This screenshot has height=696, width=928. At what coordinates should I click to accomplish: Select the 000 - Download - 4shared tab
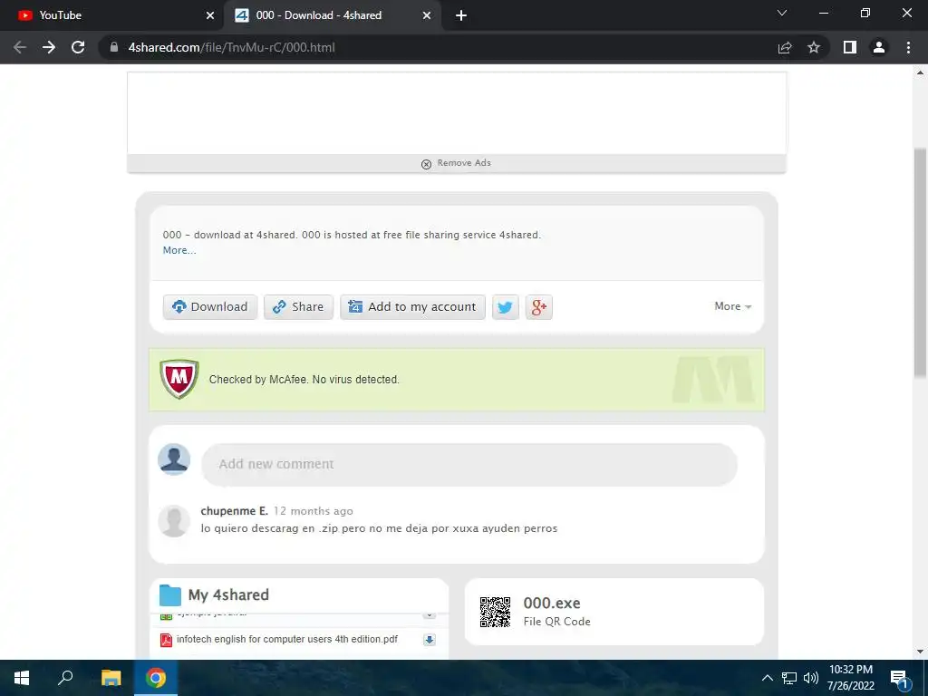(x=332, y=15)
